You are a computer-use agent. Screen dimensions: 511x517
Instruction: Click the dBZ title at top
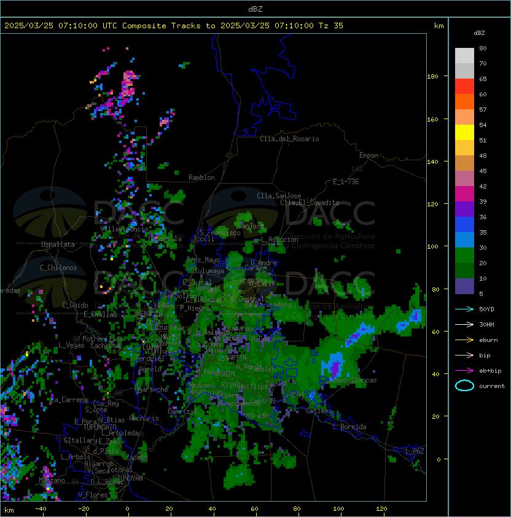click(x=255, y=9)
